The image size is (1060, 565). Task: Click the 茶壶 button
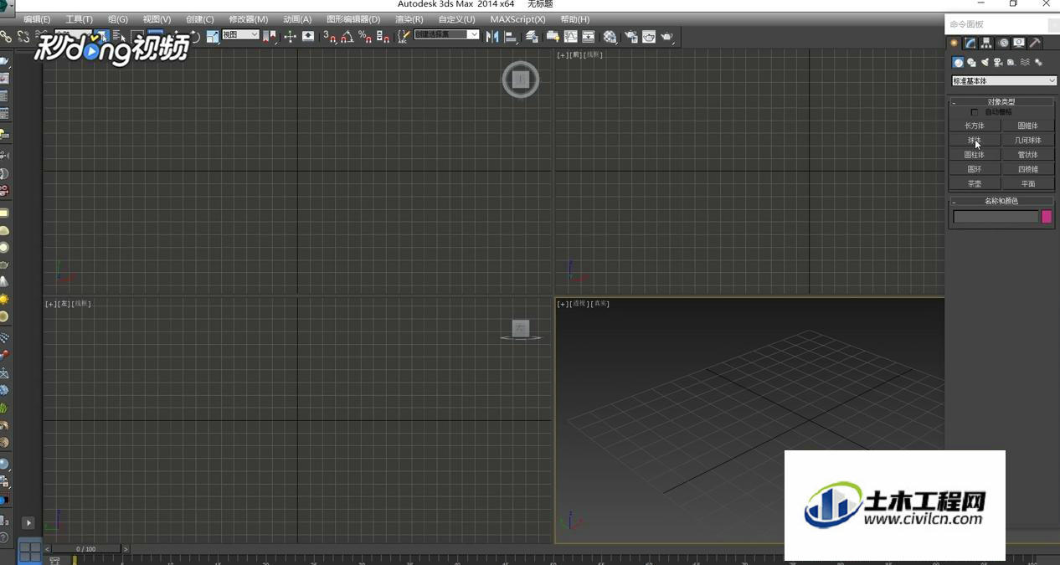[975, 183]
